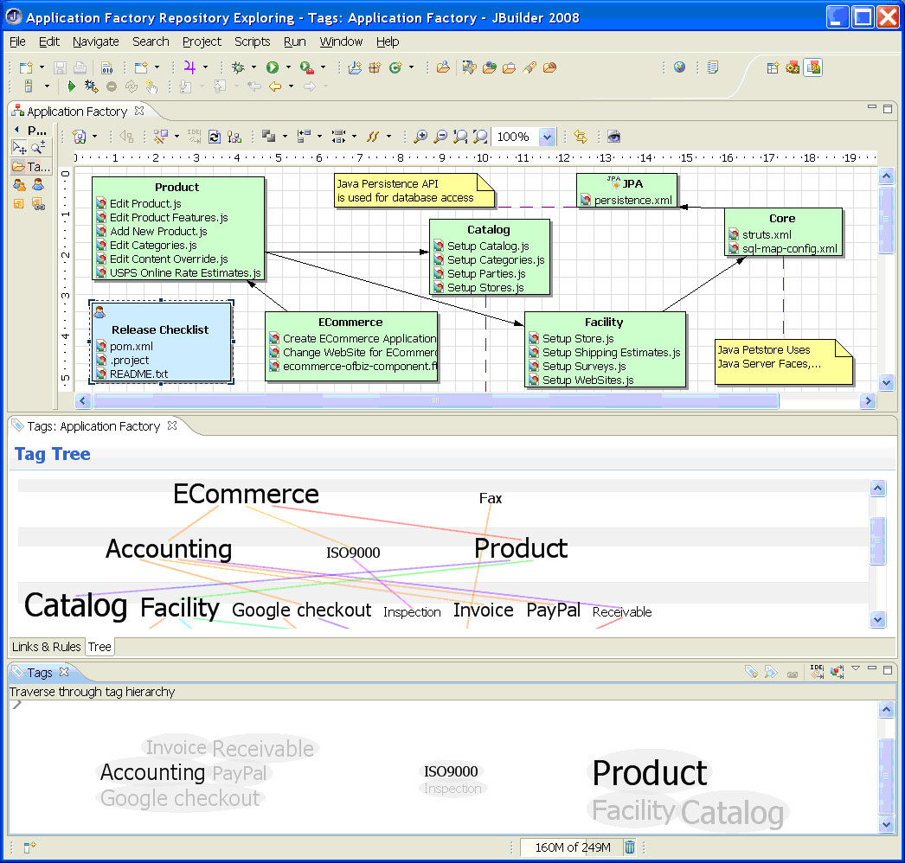The image size is (905, 863).
Task: Click the Accounting tag in Tag Tree
Action: click(169, 548)
